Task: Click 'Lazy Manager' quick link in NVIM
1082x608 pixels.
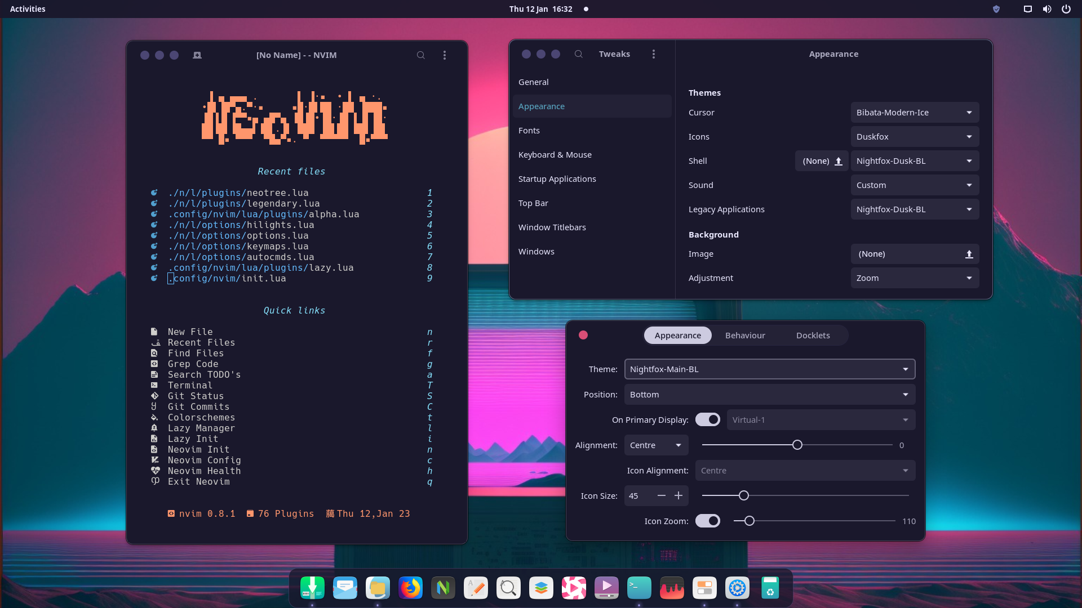Action: coord(291,428)
